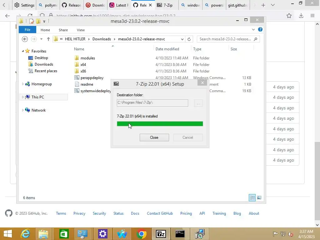Select the systemwidedeploy script file

tap(92, 91)
